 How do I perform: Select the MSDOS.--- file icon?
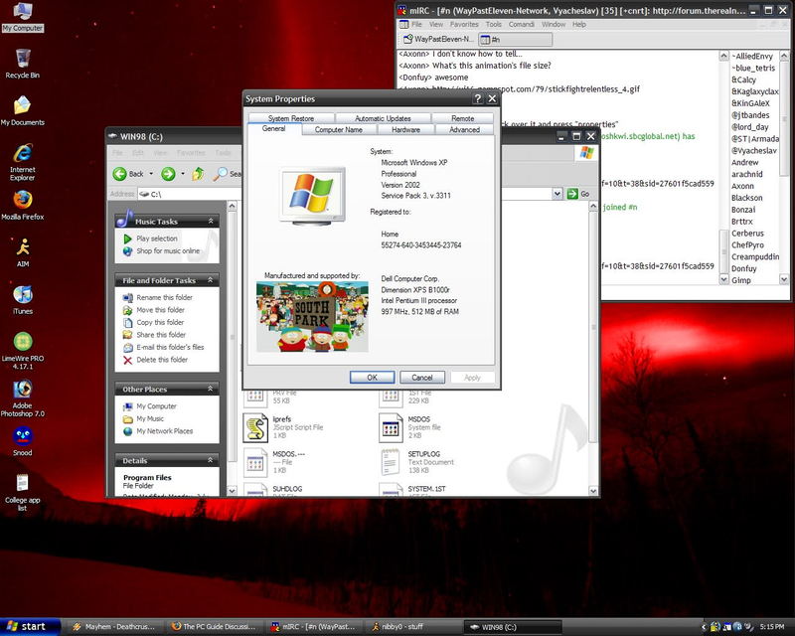point(255,461)
